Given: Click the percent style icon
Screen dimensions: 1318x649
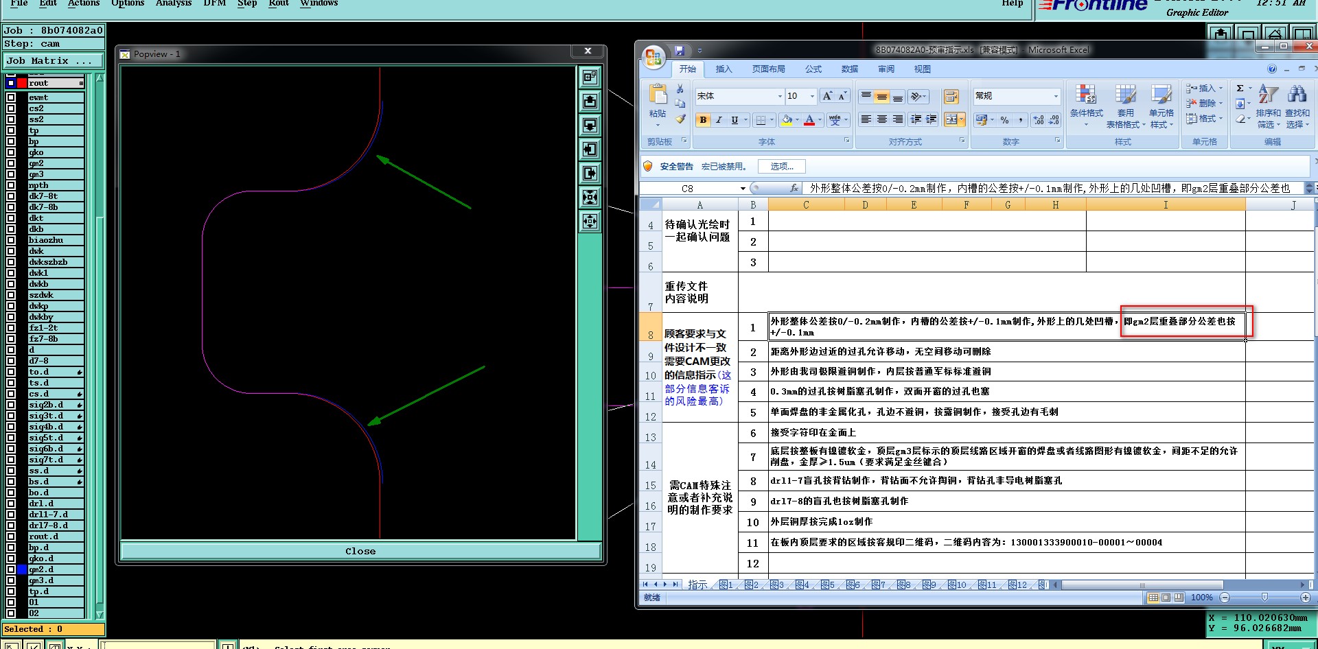Looking at the screenshot, I should tap(1004, 120).
